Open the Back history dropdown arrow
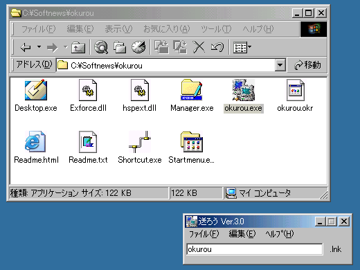The image size is (360, 270). point(39,47)
